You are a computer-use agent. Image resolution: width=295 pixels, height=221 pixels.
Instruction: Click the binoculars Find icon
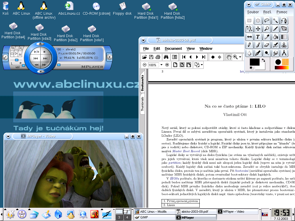pos(166,57)
